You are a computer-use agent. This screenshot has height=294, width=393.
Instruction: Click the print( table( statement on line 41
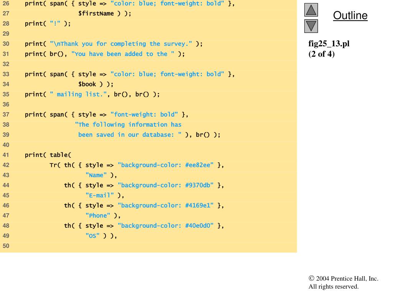(48, 155)
